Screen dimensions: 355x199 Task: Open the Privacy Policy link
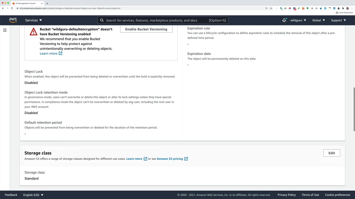[x=287, y=195]
